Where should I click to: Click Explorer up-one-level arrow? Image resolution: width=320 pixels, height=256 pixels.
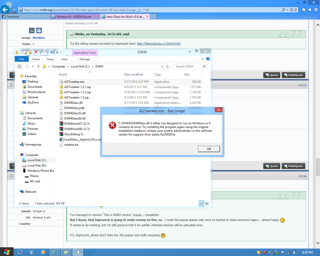click(38, 66)
